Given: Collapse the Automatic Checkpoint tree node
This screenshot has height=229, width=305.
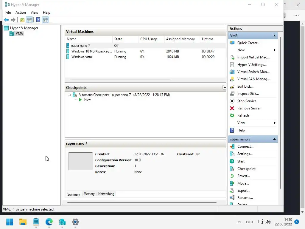Looking at the screenshot, I should click(69, 95).
